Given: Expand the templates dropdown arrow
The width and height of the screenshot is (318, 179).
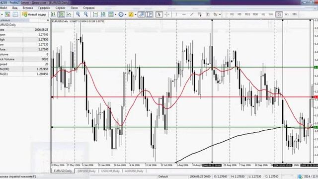Looking at the screenshot, I should point(136,14).
